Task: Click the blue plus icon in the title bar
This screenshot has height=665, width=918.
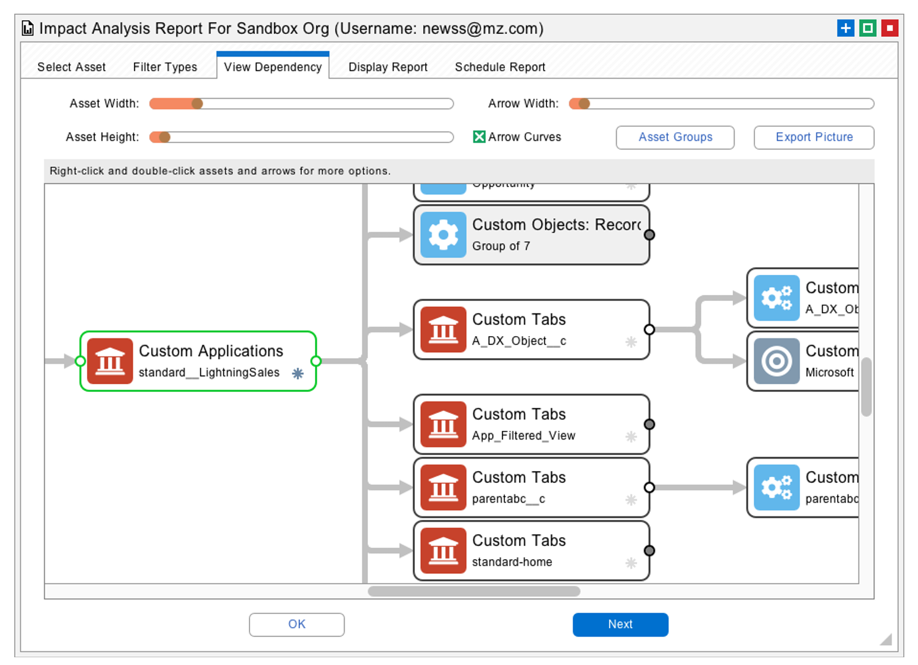Action: click(x=845, y=27)
